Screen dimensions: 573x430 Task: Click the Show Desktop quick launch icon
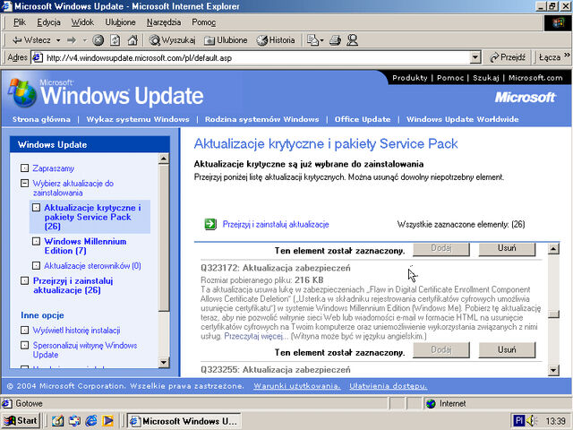(57, 421)
